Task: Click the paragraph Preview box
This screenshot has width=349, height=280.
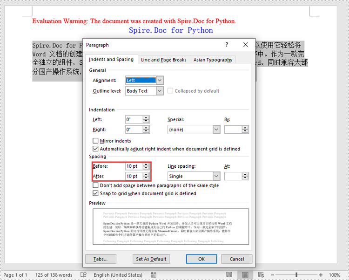Action: 171,226
